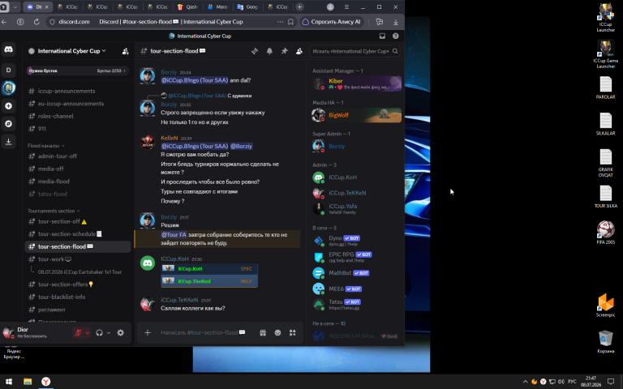623x389 pixels.
Task: Select the server with letter D icon
Action: point(8,70)
